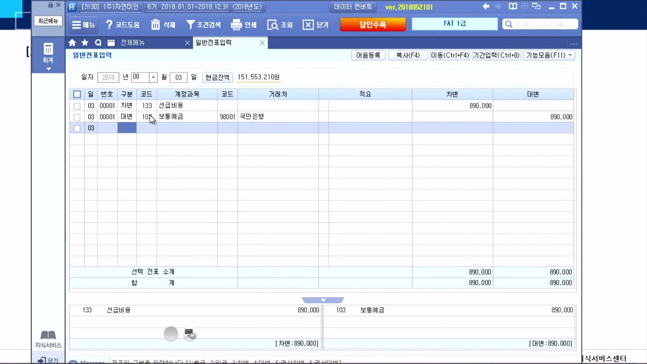Click the forward arrow in title bar
The width and height of the screenshot is (647, 364).
point(498,6)
